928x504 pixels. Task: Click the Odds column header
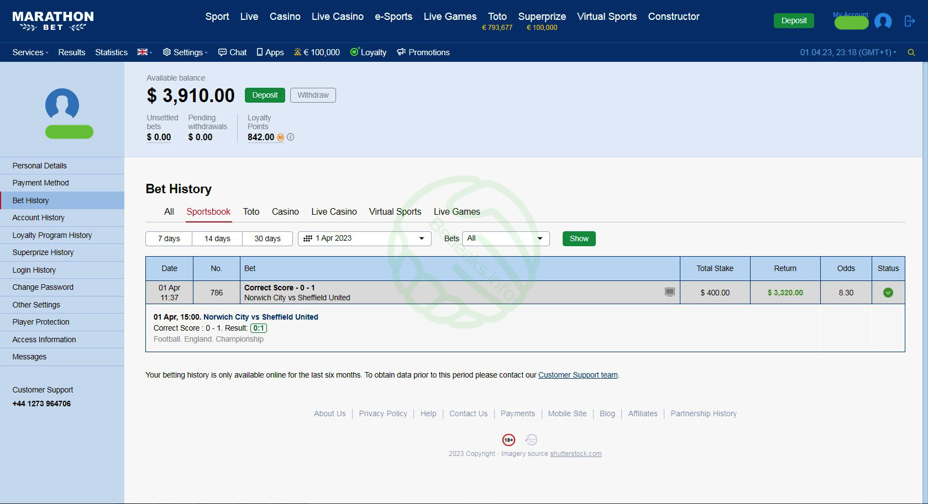(x=846, y=268)
